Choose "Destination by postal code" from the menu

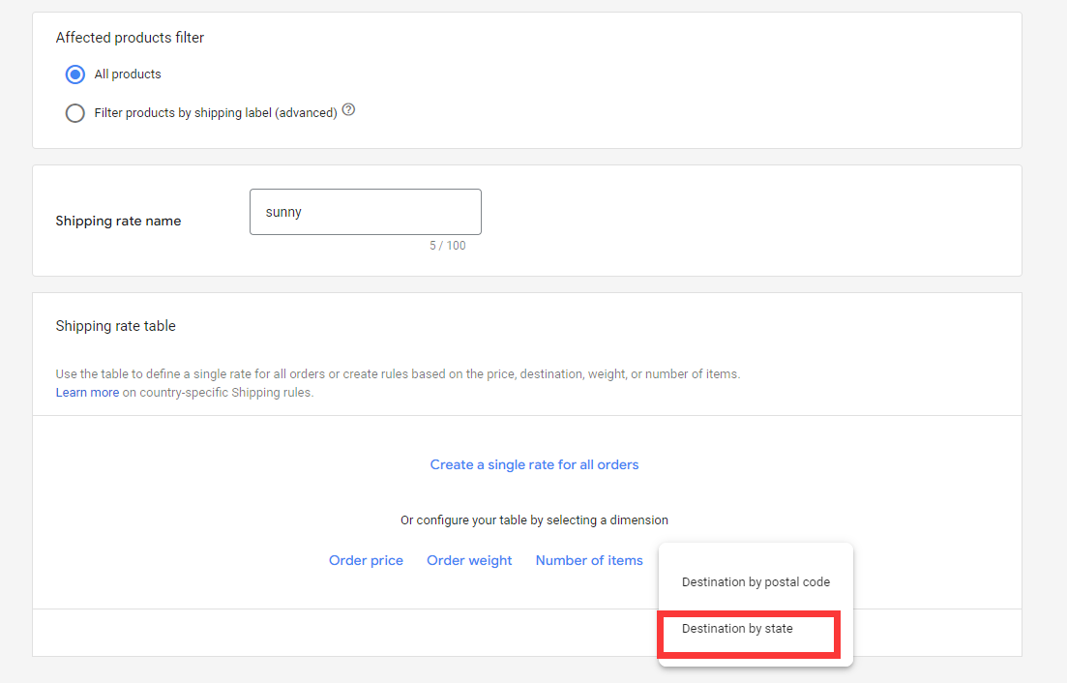click(x=756, y=581)
